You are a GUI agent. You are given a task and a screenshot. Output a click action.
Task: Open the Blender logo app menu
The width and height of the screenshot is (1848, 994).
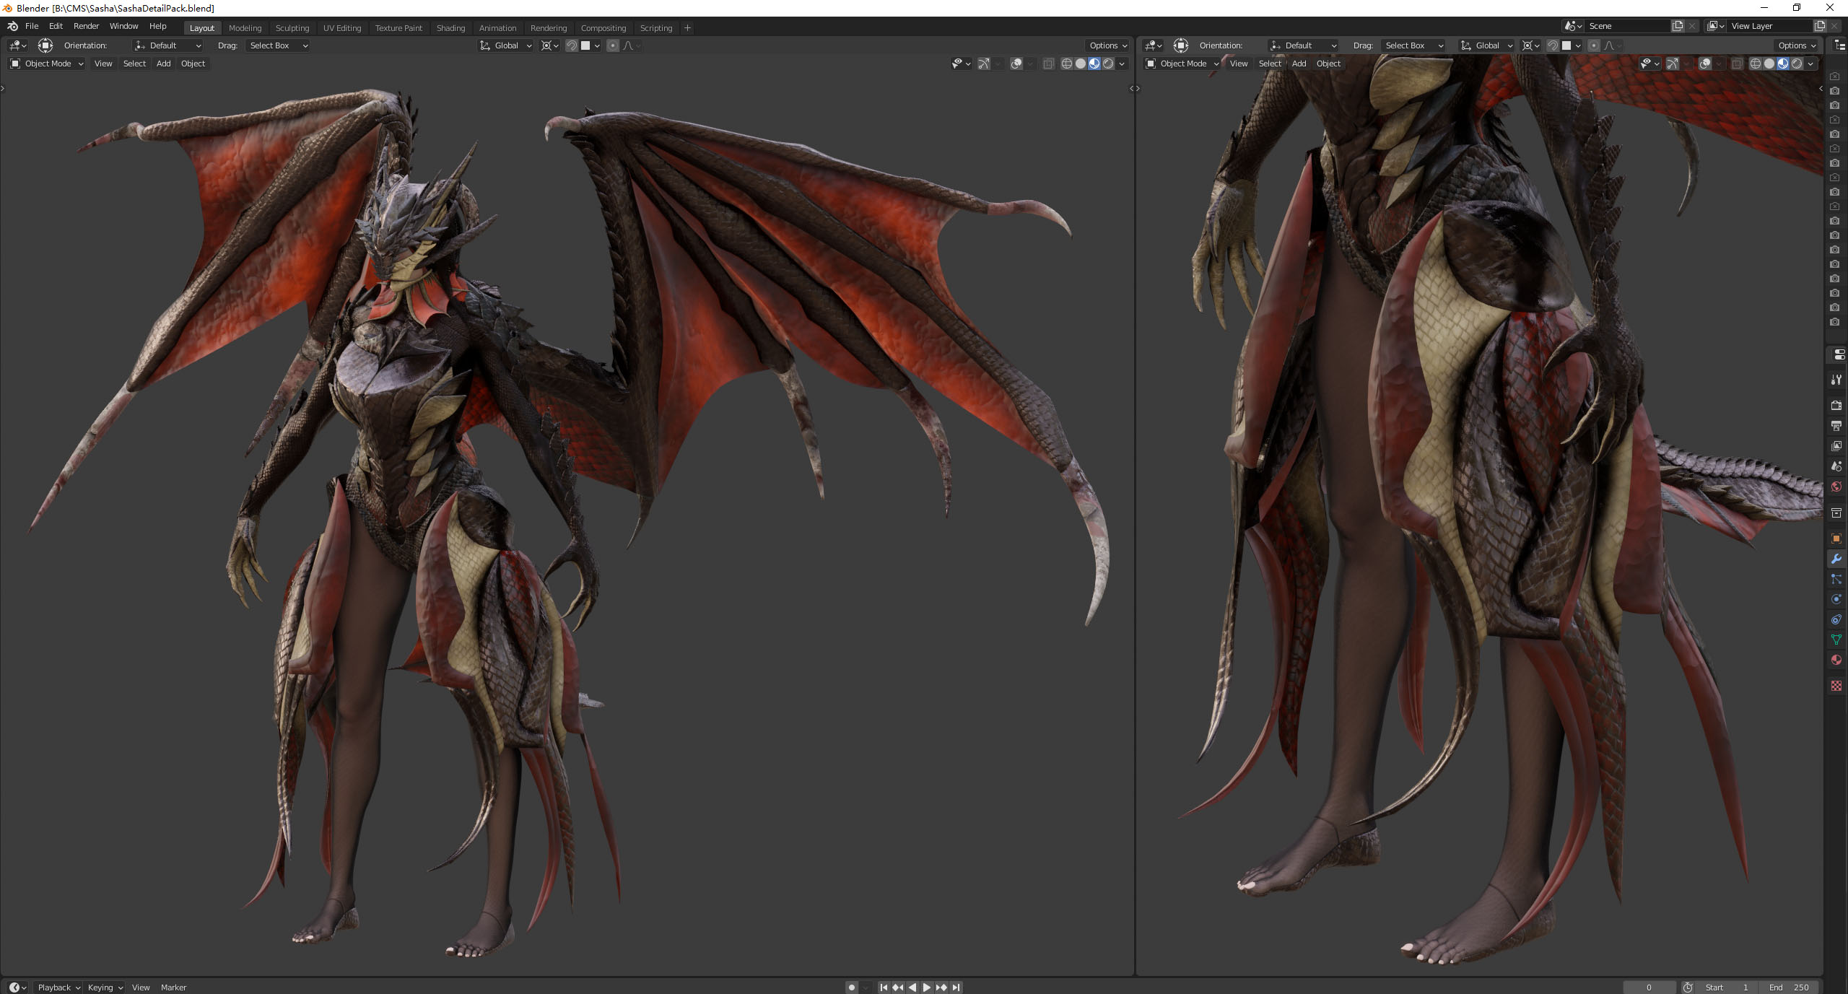(x=12, y=27)
